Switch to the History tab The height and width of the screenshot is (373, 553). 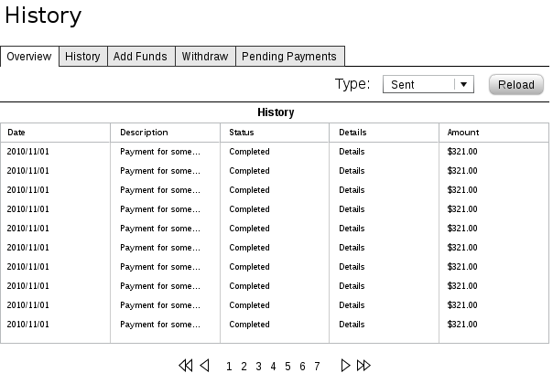coord(83,57)
